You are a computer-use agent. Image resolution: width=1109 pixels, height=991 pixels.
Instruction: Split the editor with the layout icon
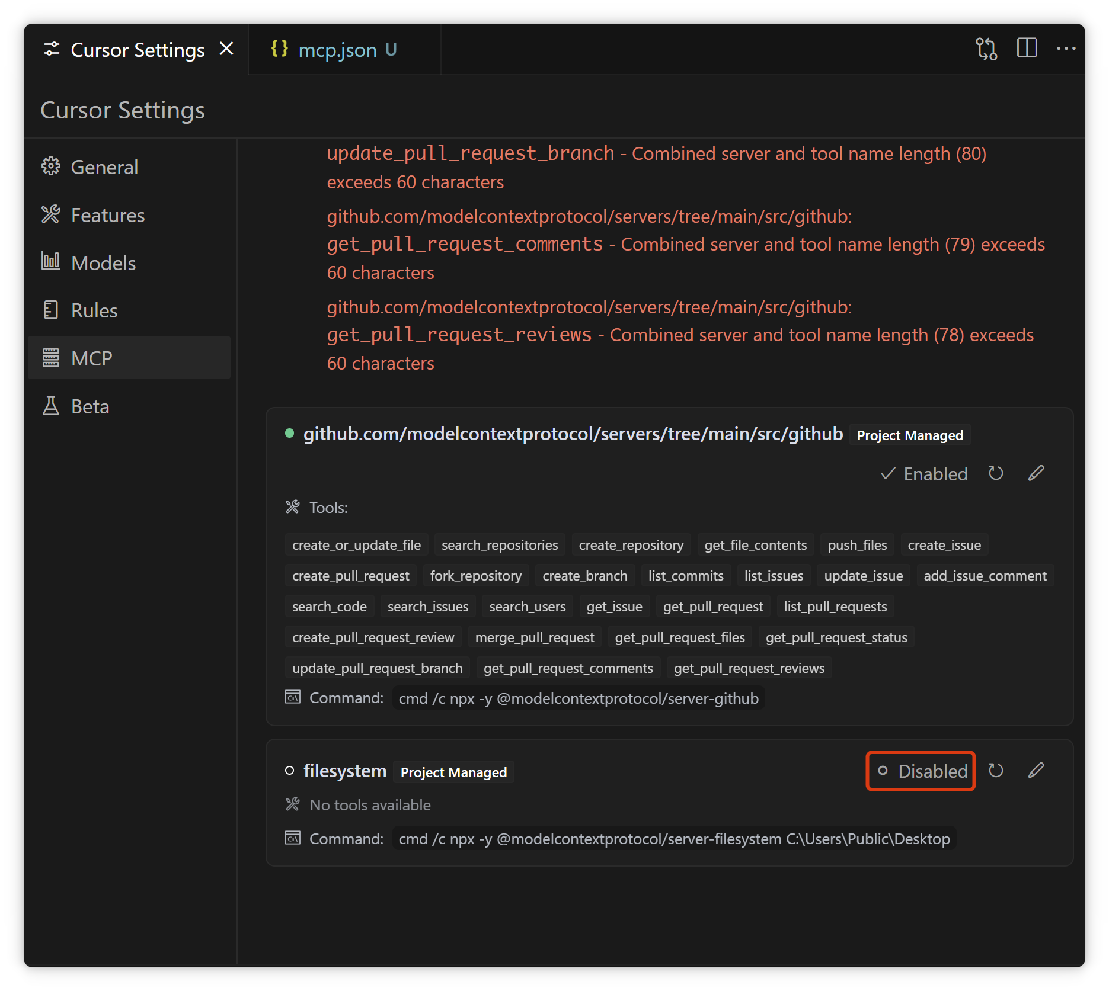pos(1027,49)
